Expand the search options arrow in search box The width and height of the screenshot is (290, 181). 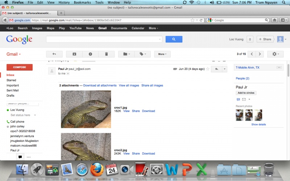tap(160, 39)
